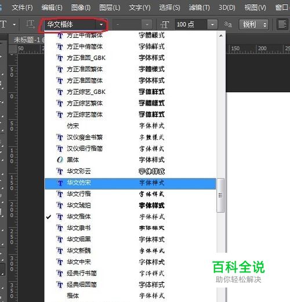Choose font 方正综艺简体
Viewport: 290px width, 302px height.
pos(130,115)
